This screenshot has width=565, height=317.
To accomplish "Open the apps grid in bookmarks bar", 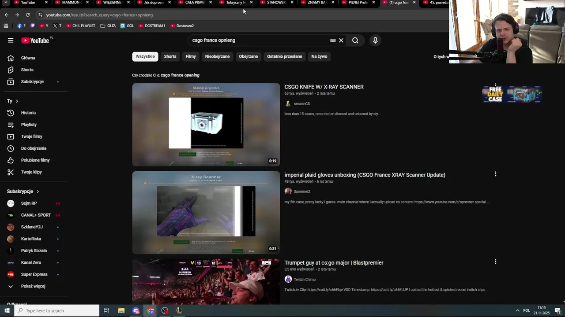I will [6, 26].
